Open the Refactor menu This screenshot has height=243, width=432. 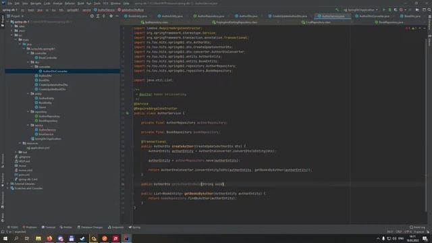(70, 3)
